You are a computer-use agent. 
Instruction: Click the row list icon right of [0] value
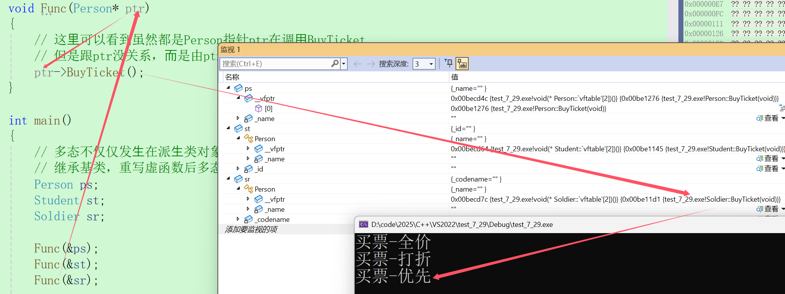[782, 108]
